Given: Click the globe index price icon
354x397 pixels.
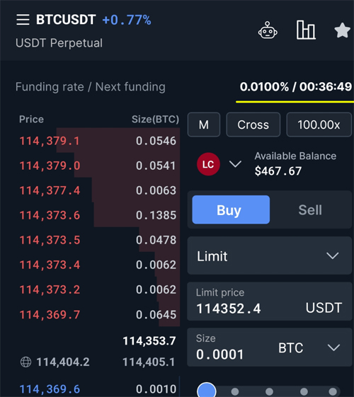Looking at the screenshot, I should click(x=25, y=362).
